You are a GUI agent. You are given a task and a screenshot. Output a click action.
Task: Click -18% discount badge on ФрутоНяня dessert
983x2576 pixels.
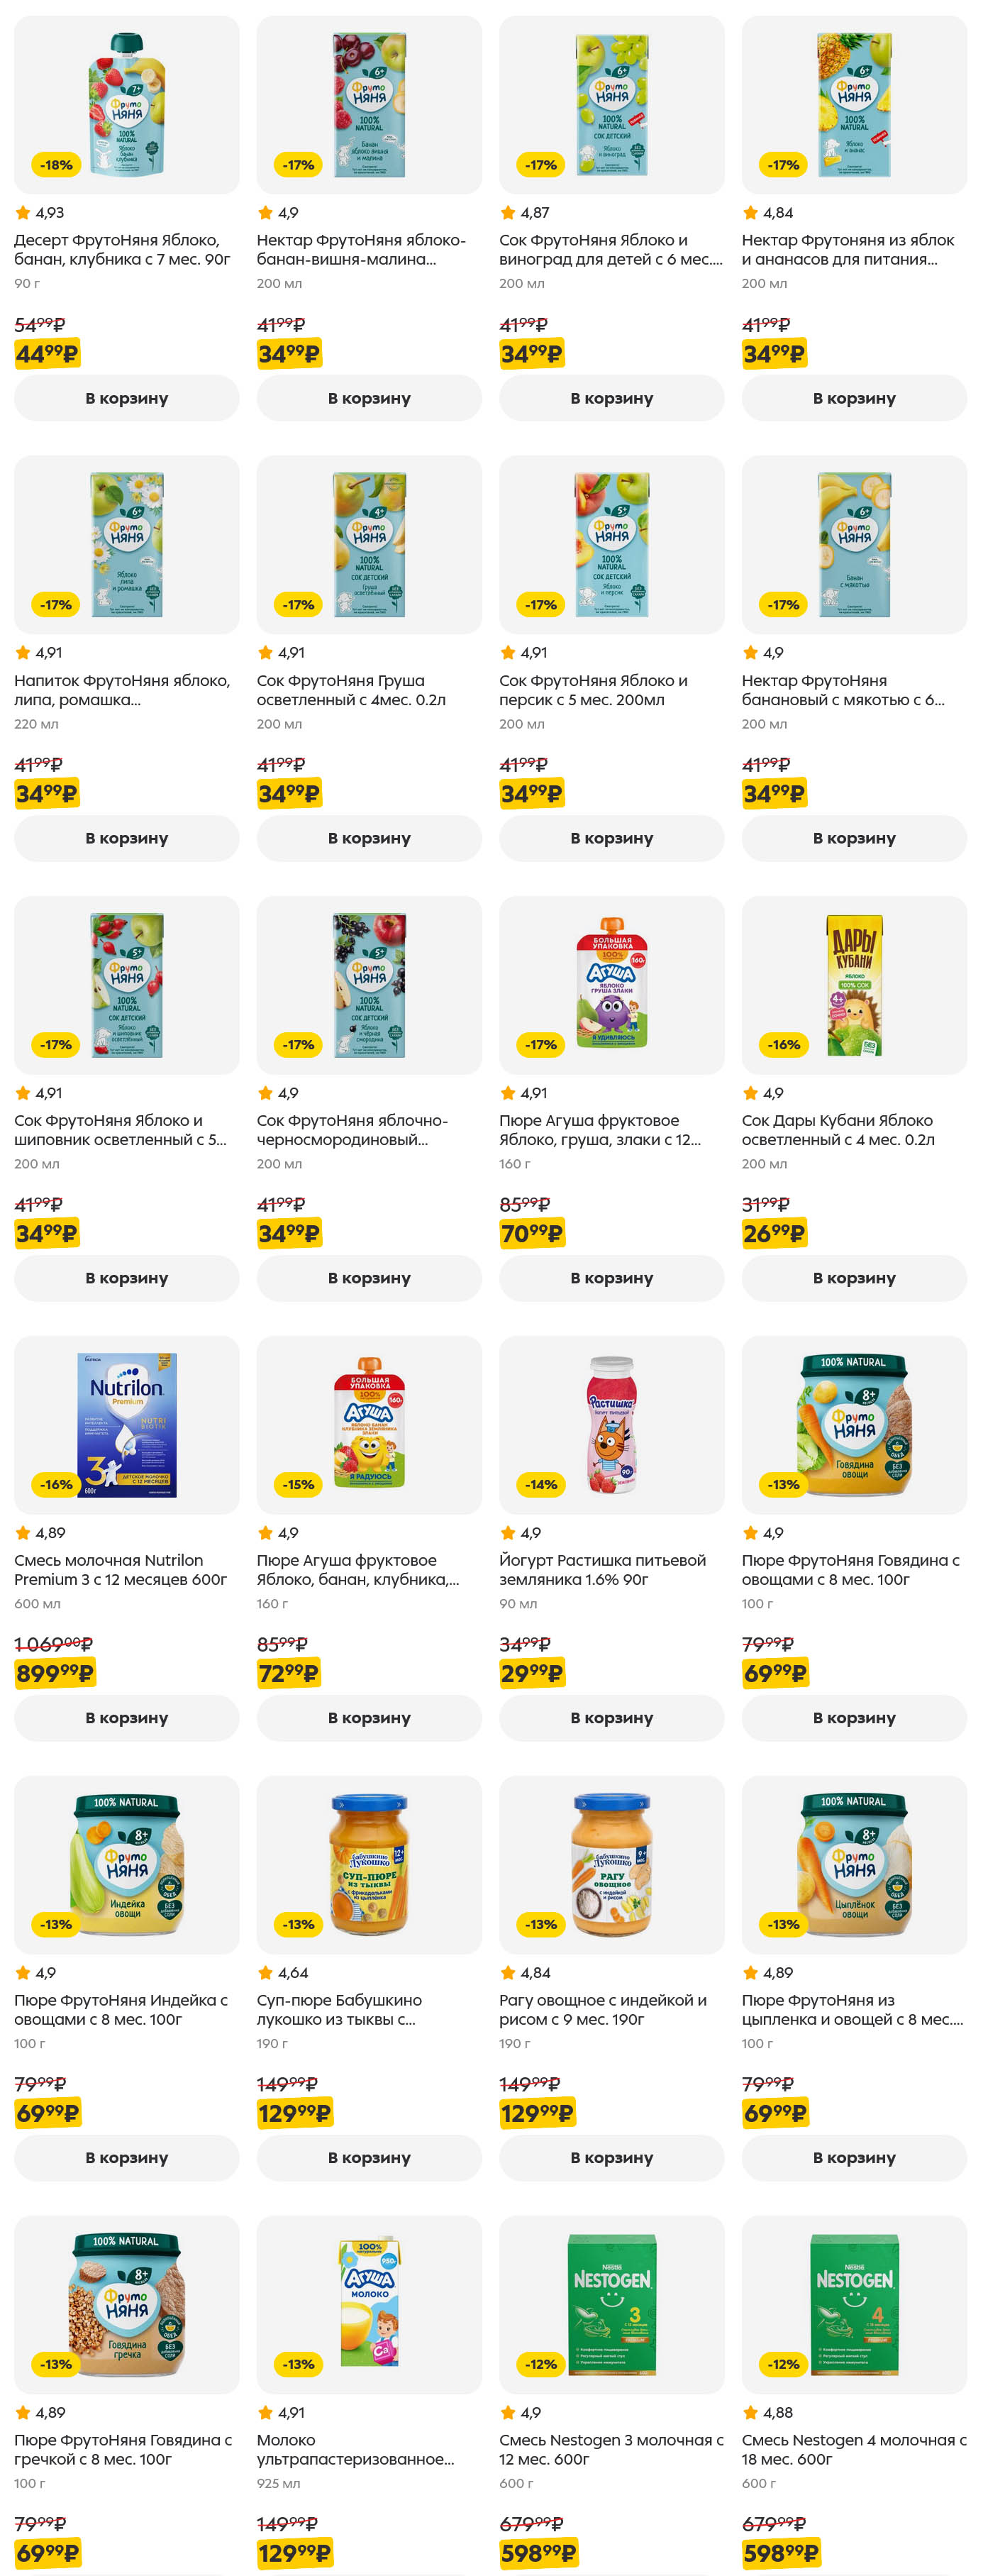coord(56,165)
